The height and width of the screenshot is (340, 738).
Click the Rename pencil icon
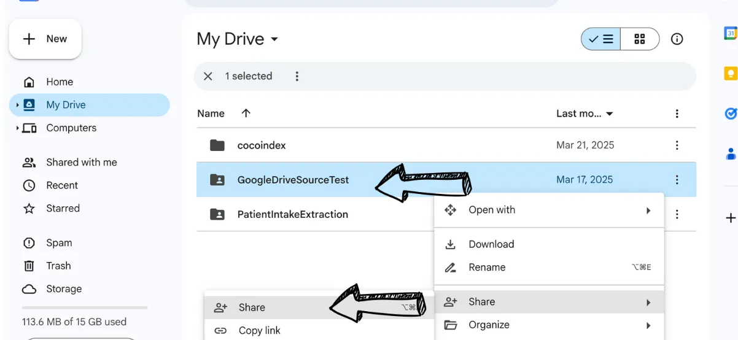[451, 268]
